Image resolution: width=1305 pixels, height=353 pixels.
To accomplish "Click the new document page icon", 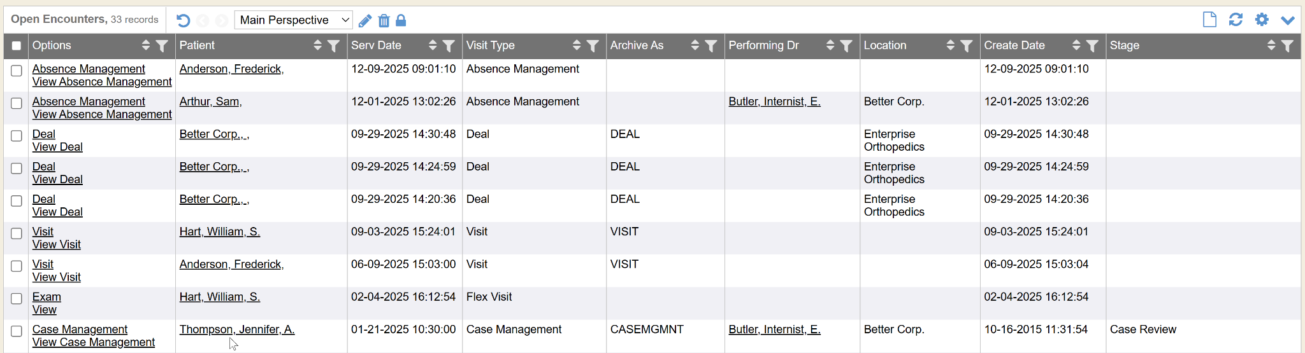I will pos(1209,20).
